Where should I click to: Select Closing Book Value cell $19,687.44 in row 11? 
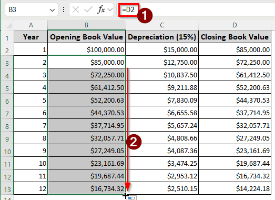tap(235, 163)
